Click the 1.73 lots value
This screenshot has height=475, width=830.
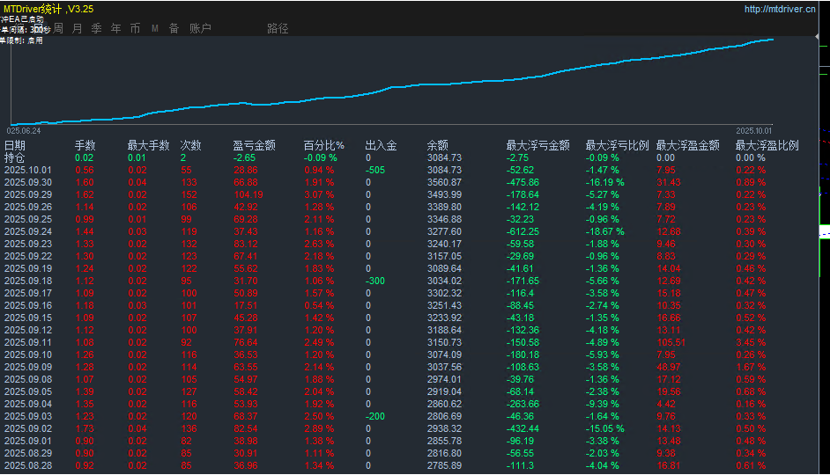pyautogui.click(x=85, y=428)
